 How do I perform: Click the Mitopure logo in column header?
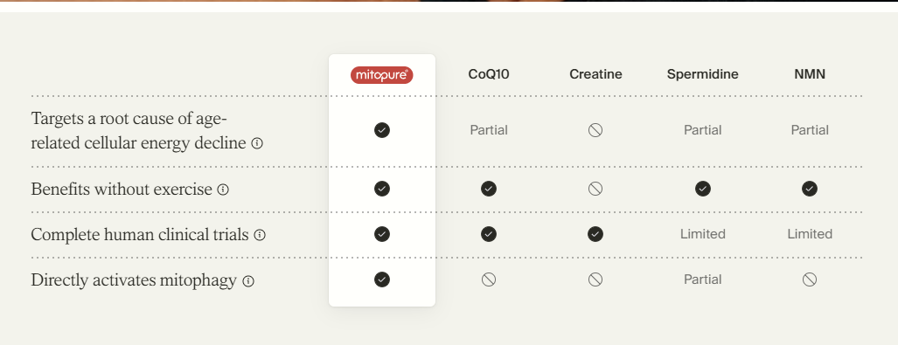click(x=381, y=75)
